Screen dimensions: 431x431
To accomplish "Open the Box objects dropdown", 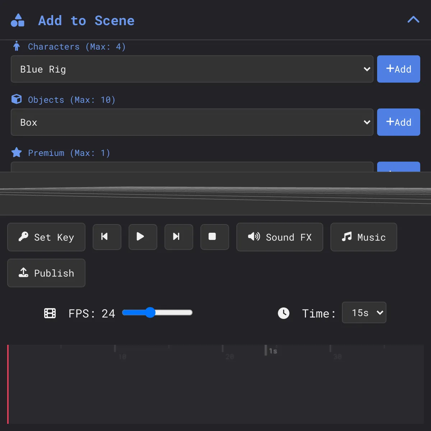I will point(192,122).
